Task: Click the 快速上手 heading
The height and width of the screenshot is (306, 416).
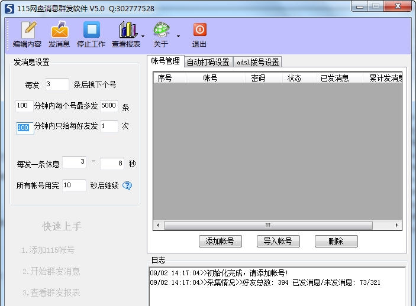Action: pos(62,226)
